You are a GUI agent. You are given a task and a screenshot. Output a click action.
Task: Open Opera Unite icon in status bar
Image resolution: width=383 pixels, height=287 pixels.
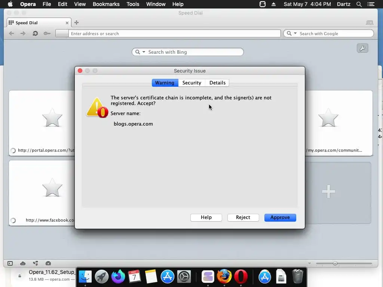36,263
